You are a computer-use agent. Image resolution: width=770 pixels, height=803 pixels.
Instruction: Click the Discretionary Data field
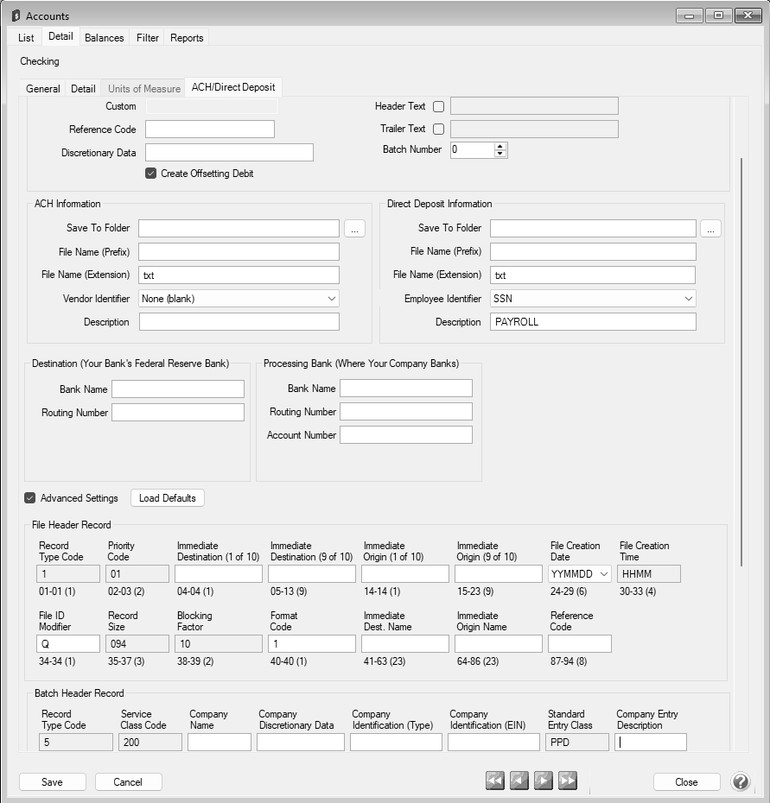229,153
